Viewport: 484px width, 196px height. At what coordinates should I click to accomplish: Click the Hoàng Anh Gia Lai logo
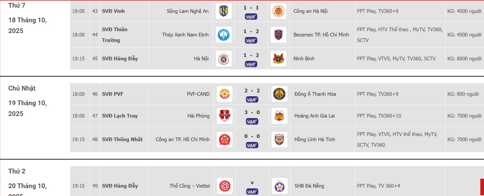(279, 116)
